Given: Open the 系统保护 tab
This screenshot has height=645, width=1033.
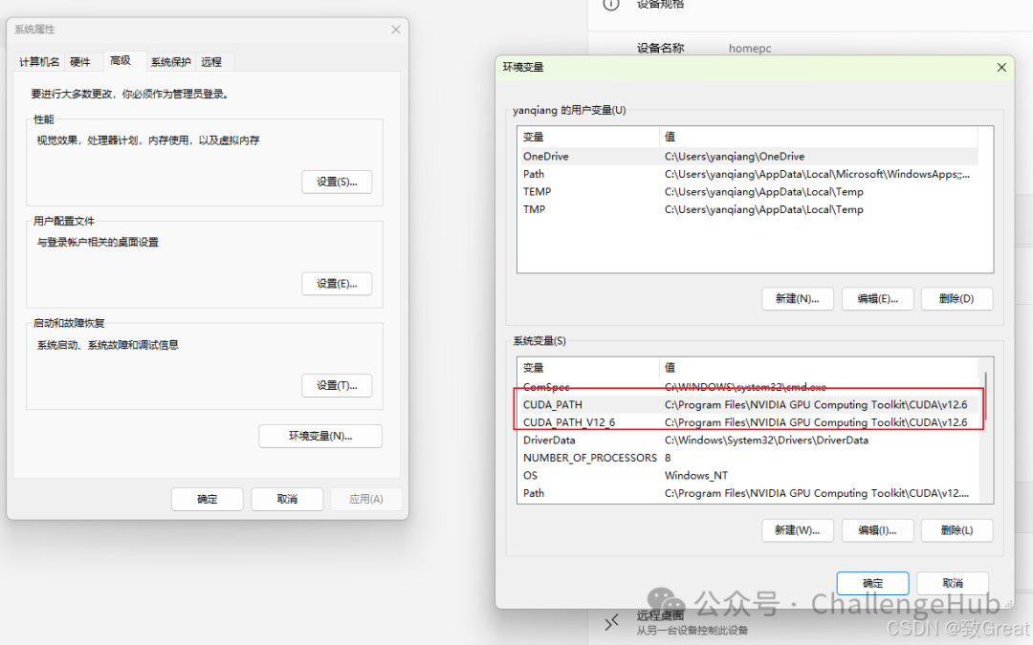Looking at the screenshot, I should tap(170, 62).
